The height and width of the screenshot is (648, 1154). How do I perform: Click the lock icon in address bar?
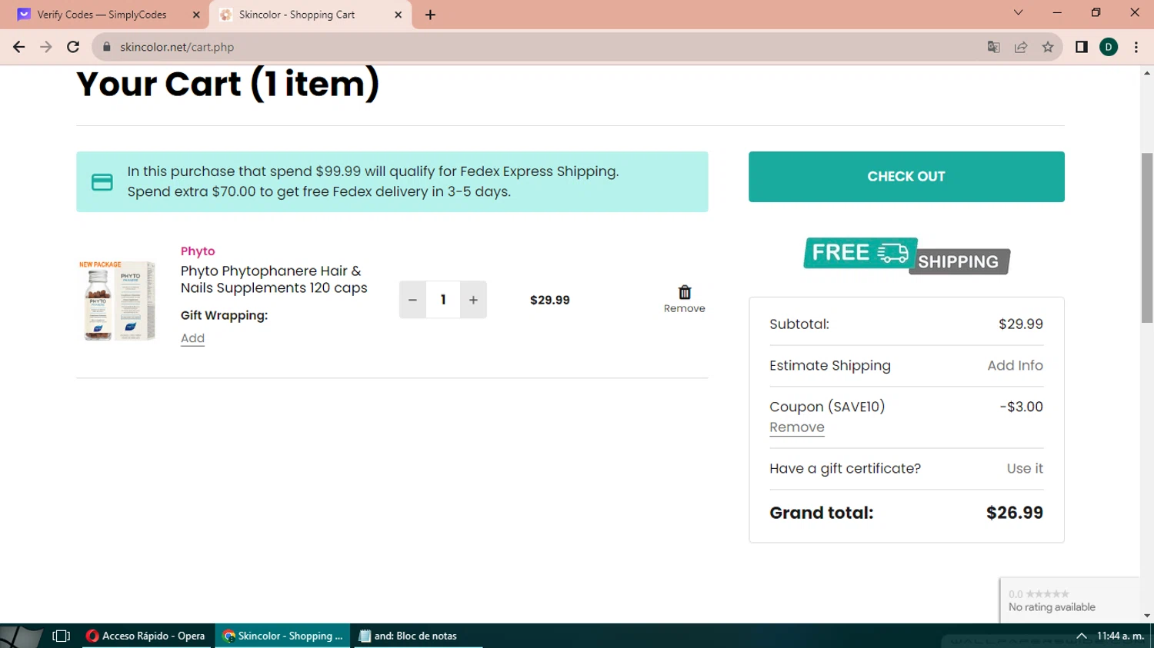coord(107,47)
